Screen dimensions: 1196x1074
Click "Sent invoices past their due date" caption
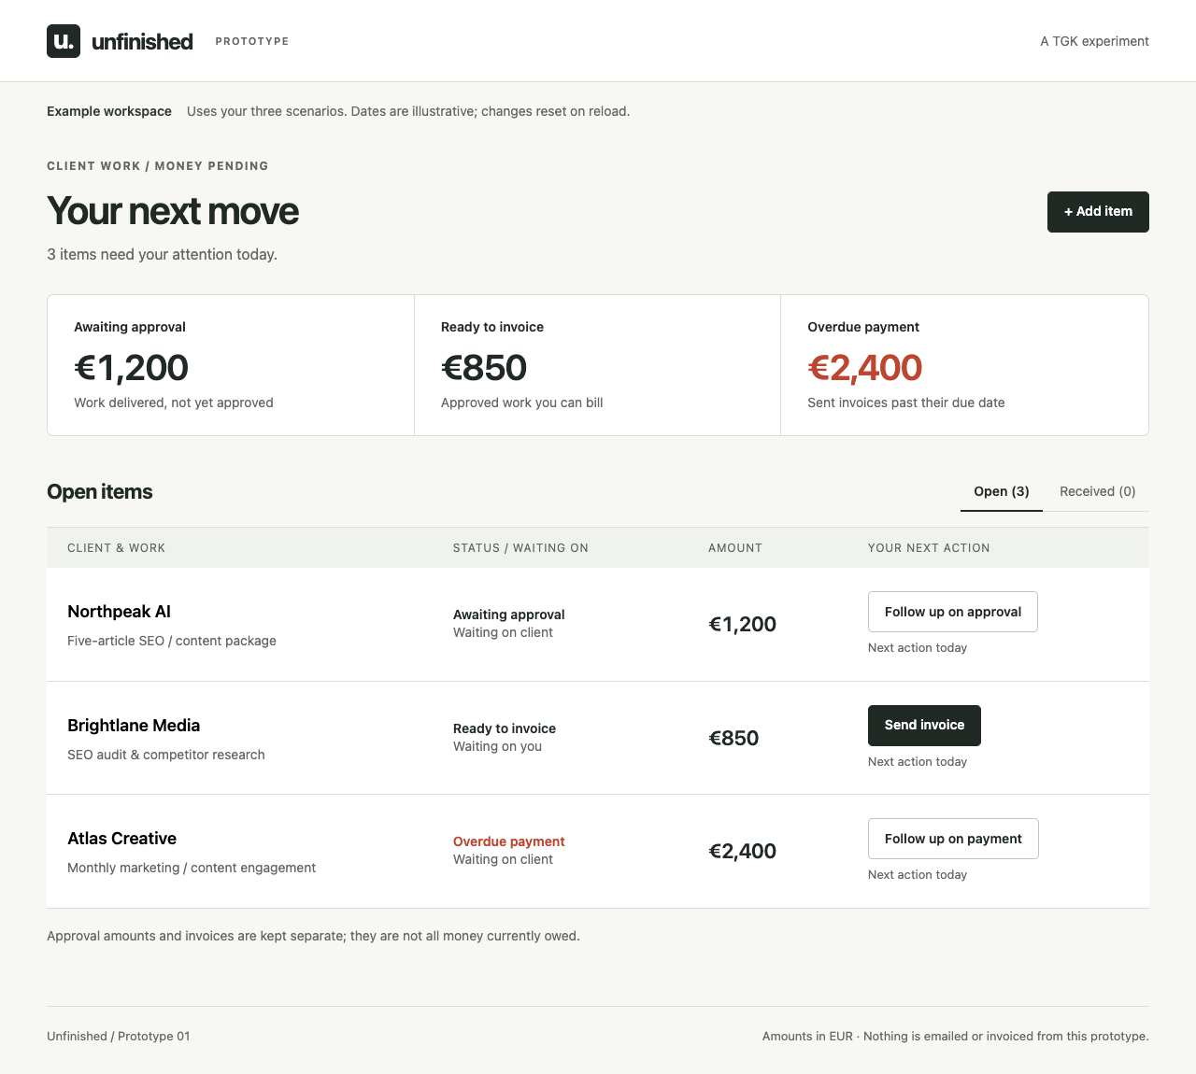click(x=906, y=403)
